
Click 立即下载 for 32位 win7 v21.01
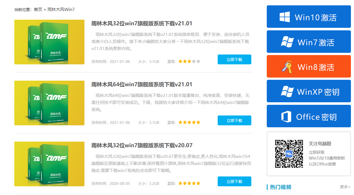234,60
